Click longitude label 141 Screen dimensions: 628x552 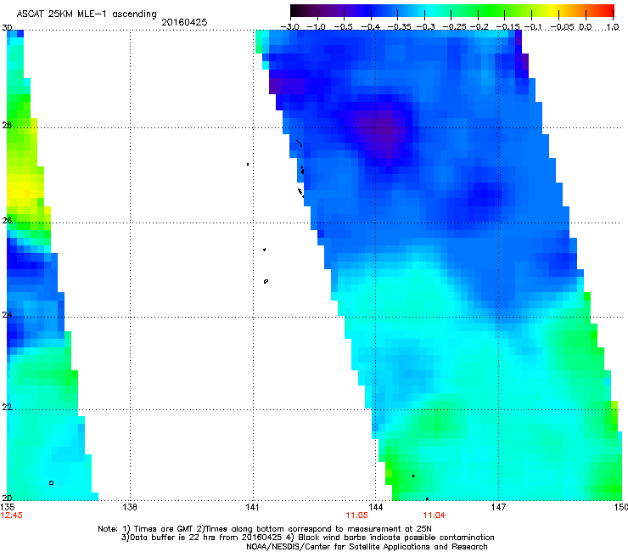(252, 507)
